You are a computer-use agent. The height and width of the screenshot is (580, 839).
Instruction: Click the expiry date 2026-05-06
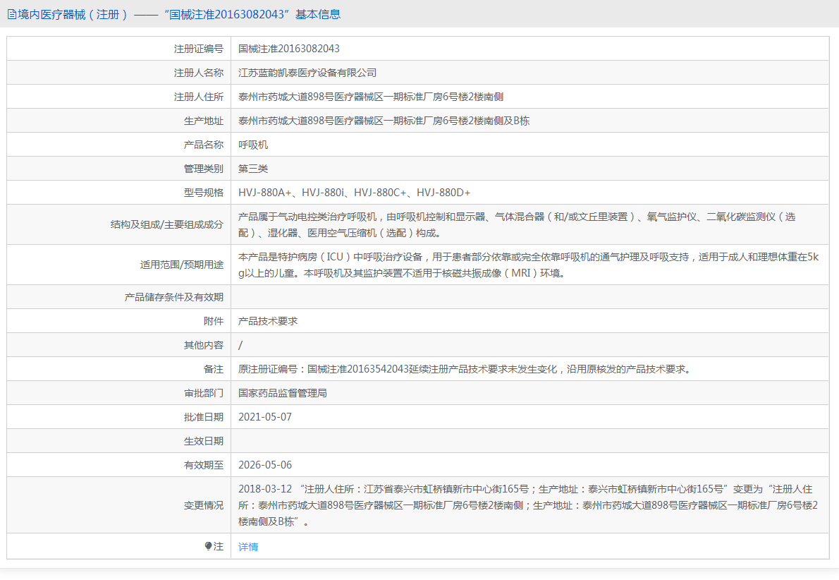pyautogui.click(x=265, y=465)
